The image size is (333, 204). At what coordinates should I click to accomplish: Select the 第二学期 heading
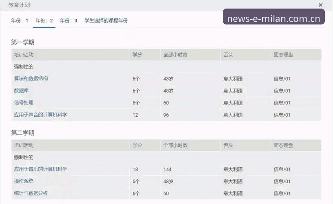click(23, 133)
